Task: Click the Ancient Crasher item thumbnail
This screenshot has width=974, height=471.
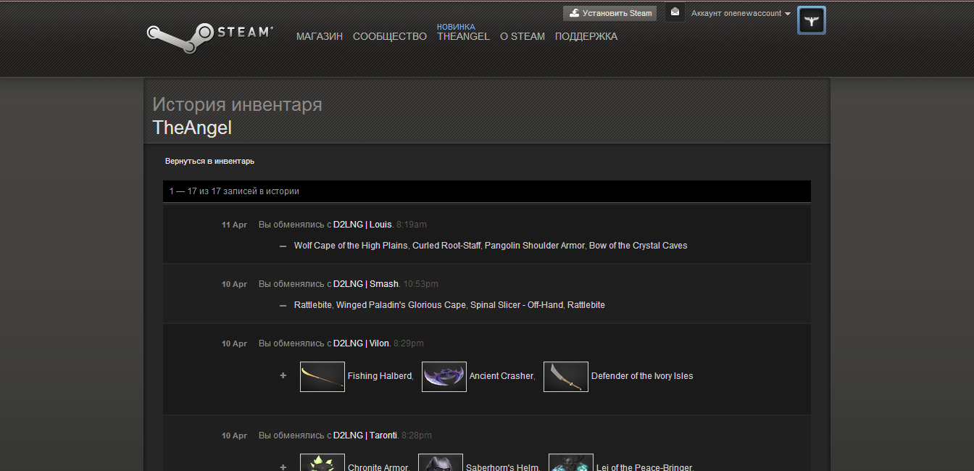Action: [x=444, y=377]
